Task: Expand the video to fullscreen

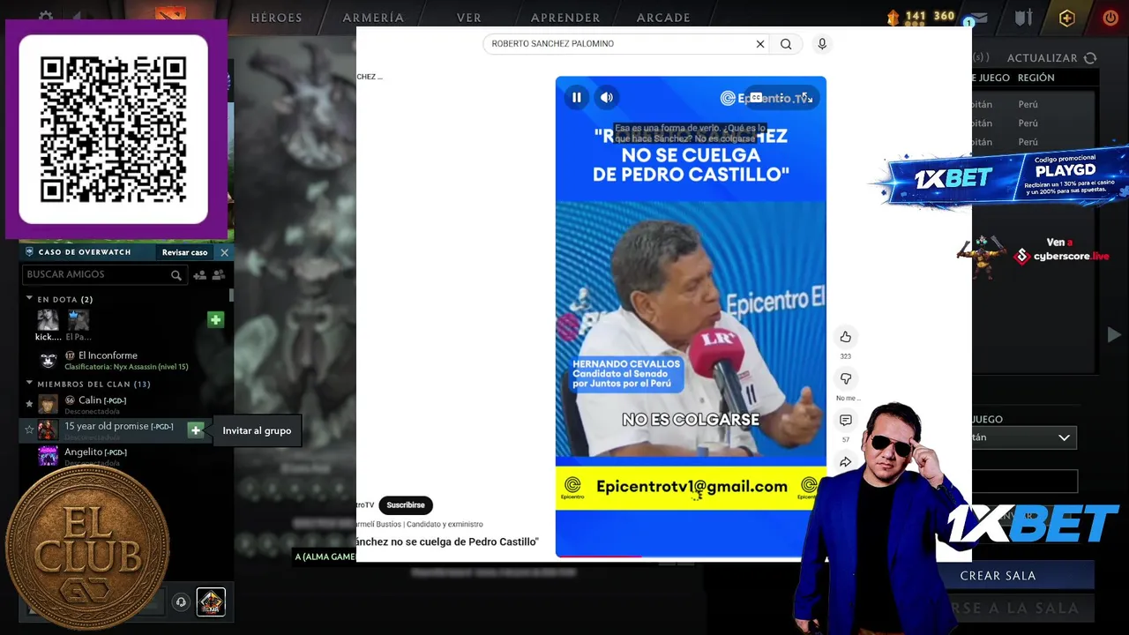Action: click(x=806, y=98)
